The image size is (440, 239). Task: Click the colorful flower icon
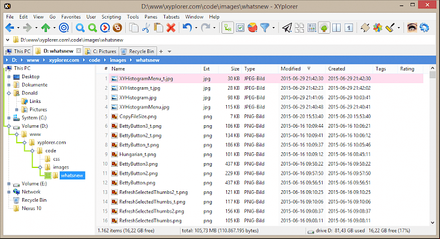pos(378,28)
